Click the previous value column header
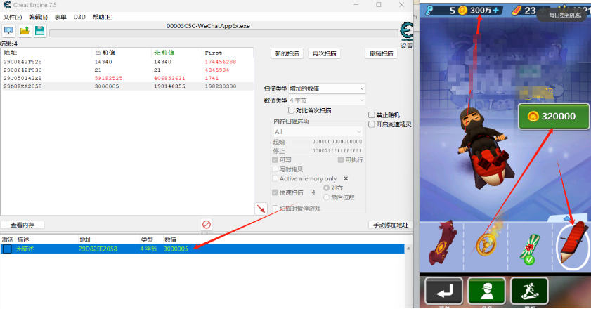The image size is (591, 309). click(x=177, y=53)
